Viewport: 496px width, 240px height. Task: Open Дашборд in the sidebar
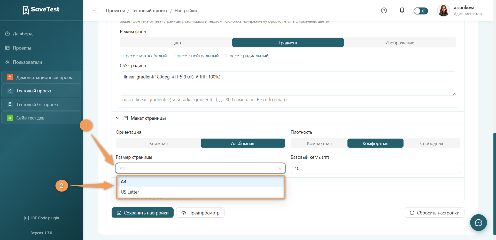pos(23,34)
